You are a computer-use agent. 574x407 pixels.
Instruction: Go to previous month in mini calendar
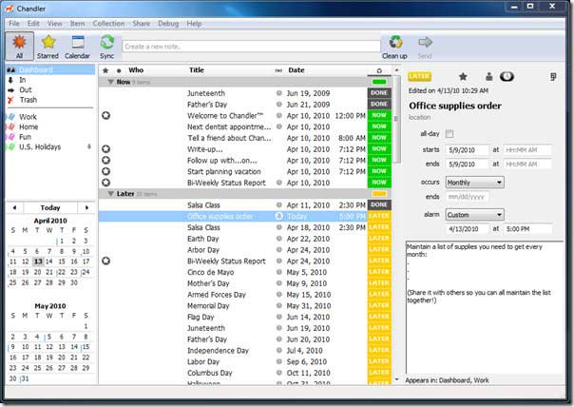[x=14, y=207]
